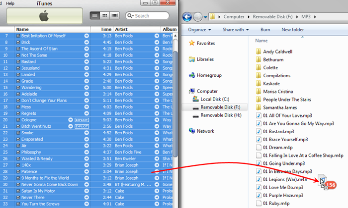Go to Removable Disk (F:) in breadcrumb

(272, 17)
